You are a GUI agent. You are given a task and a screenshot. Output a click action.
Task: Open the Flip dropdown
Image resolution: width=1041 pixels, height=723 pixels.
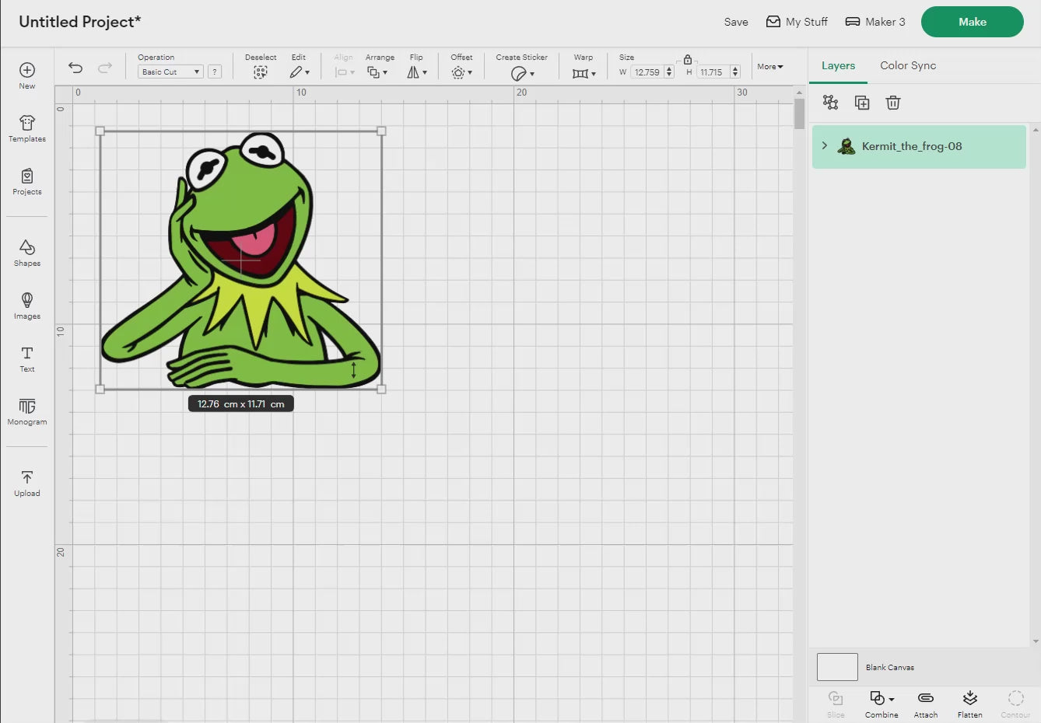click(x=417, y=72)
